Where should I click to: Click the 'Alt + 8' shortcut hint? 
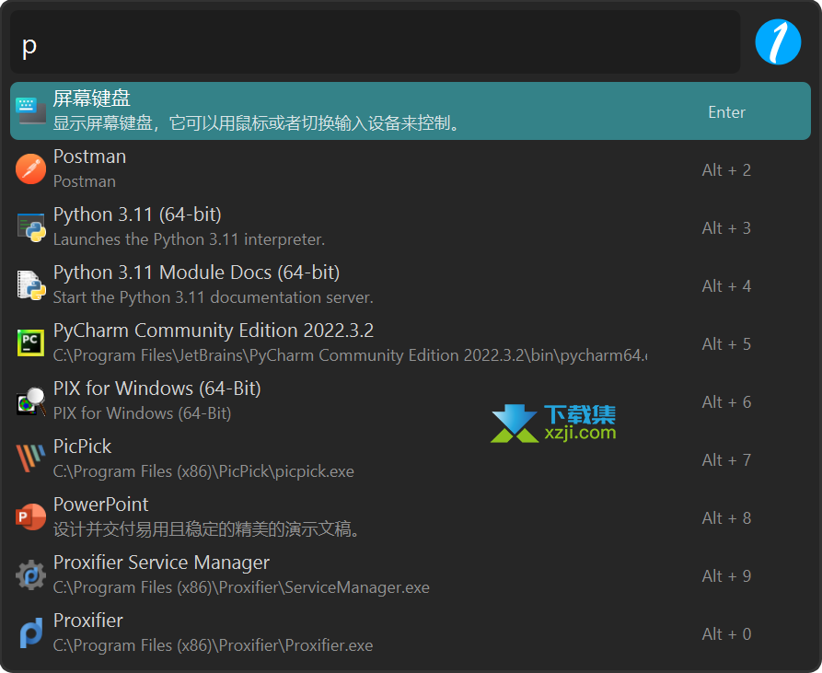726,518
